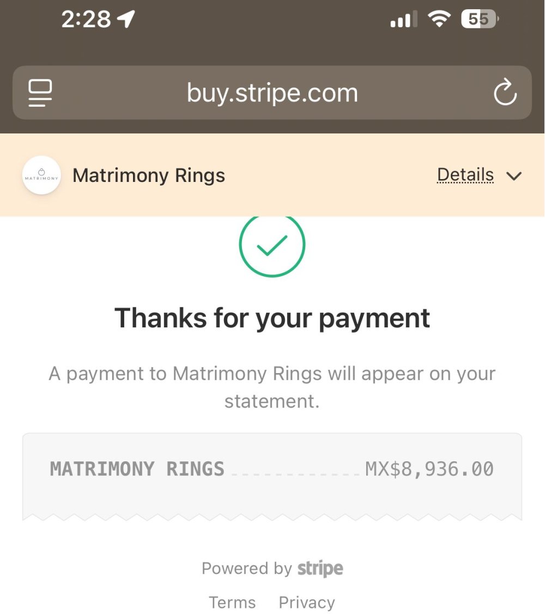Viewport: 545px width, 616px height.
Task: Reload the Stripe payment page
Action: click(505, 93)
